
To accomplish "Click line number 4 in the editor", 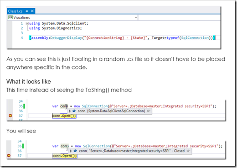I will coord(22,38).
